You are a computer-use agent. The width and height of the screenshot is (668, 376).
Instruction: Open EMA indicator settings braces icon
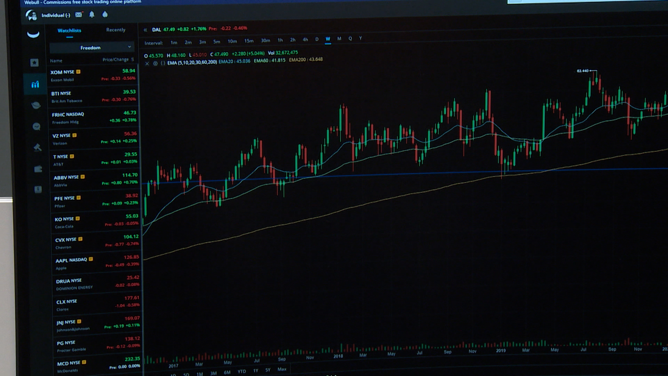click(x=162, y=63)
